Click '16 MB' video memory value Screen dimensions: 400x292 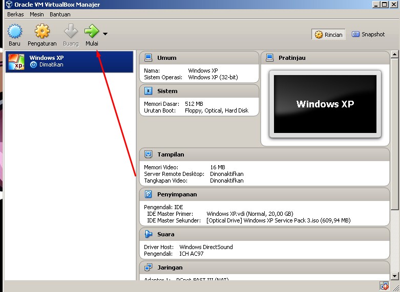[x=218, y=167]
